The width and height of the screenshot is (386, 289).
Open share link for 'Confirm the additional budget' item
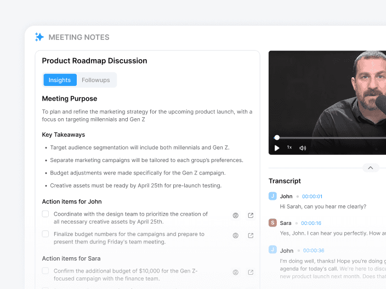point(251,272)
